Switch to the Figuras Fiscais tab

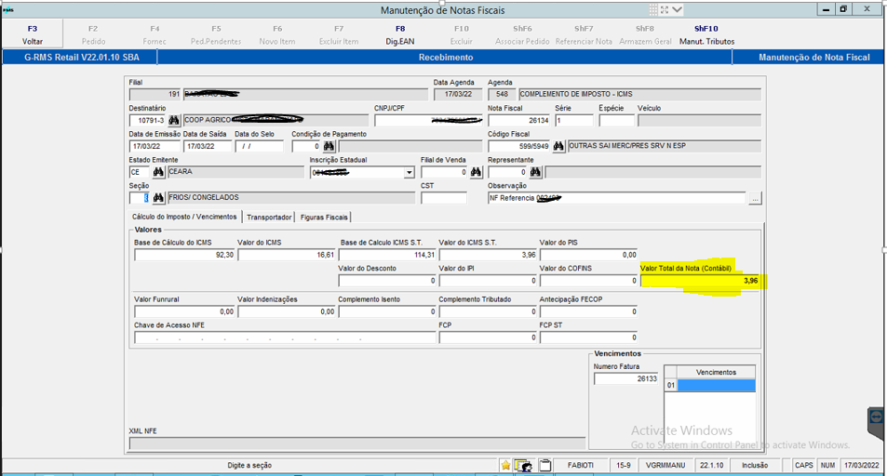(324, 218)
